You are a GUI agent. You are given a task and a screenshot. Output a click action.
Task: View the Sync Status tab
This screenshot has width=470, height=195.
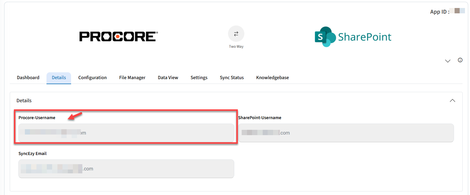point(232,78)
